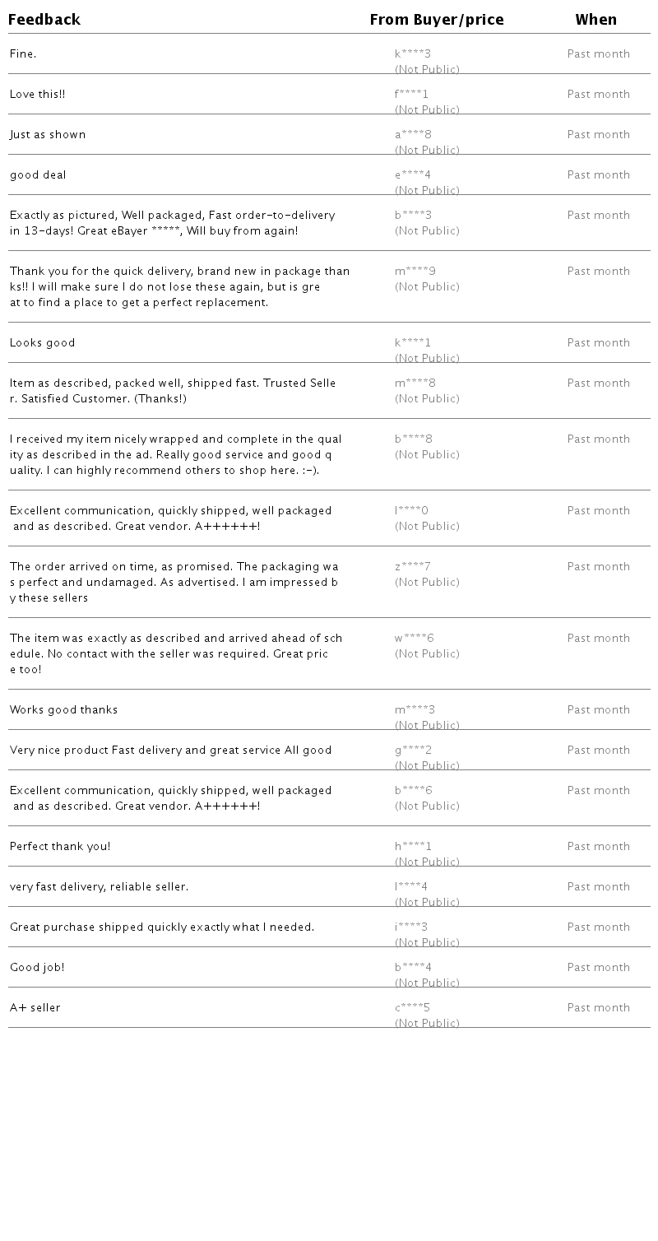Viewport: 658px width, 1241px height.
Task: Select buyer name c****5
Action: 413,1008
